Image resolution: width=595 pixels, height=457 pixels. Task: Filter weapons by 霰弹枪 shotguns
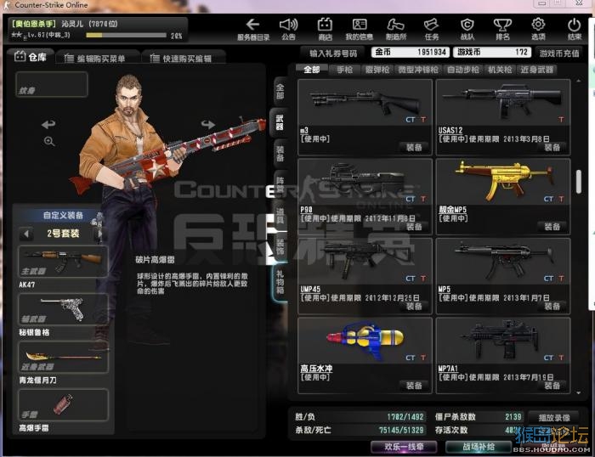(x=377, y=70)
